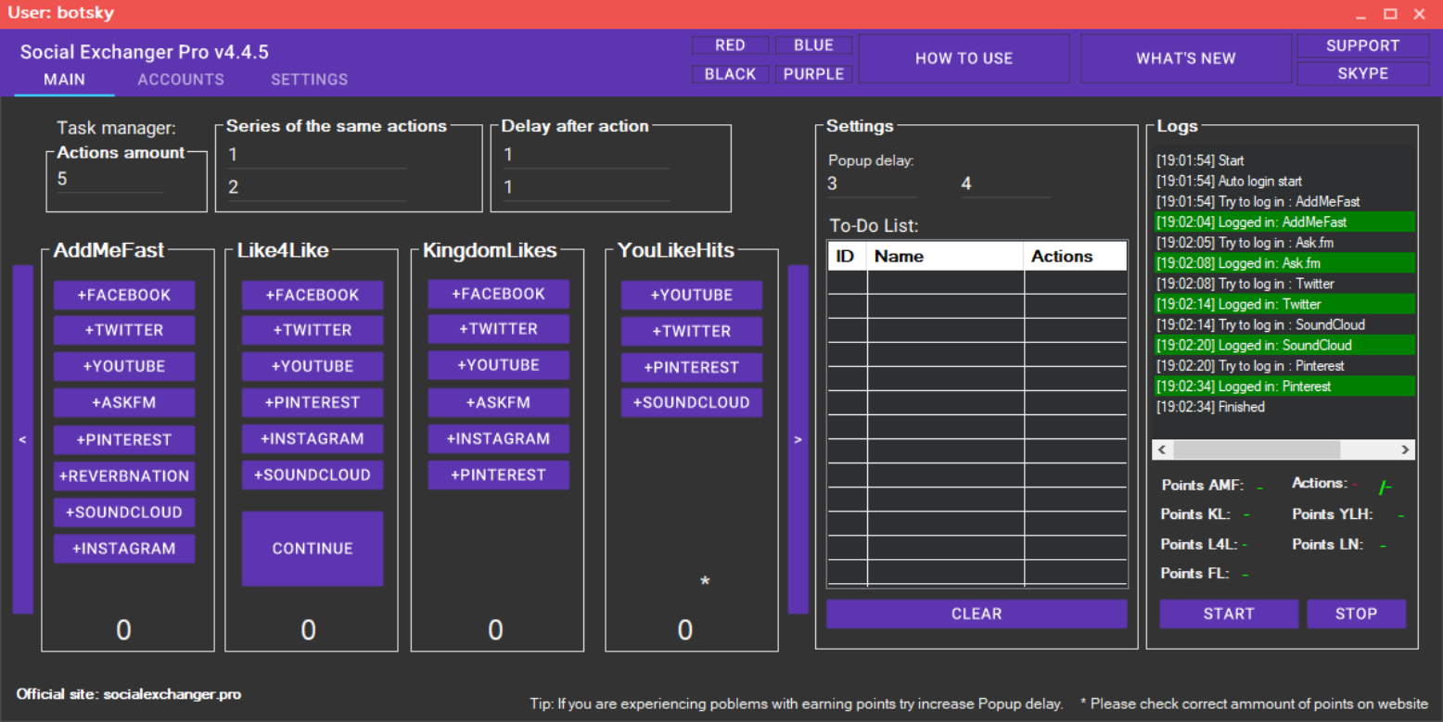Click the first Delay after action field
The width and height of the screenshot is (1443, 722).
[x=585, y=155]
